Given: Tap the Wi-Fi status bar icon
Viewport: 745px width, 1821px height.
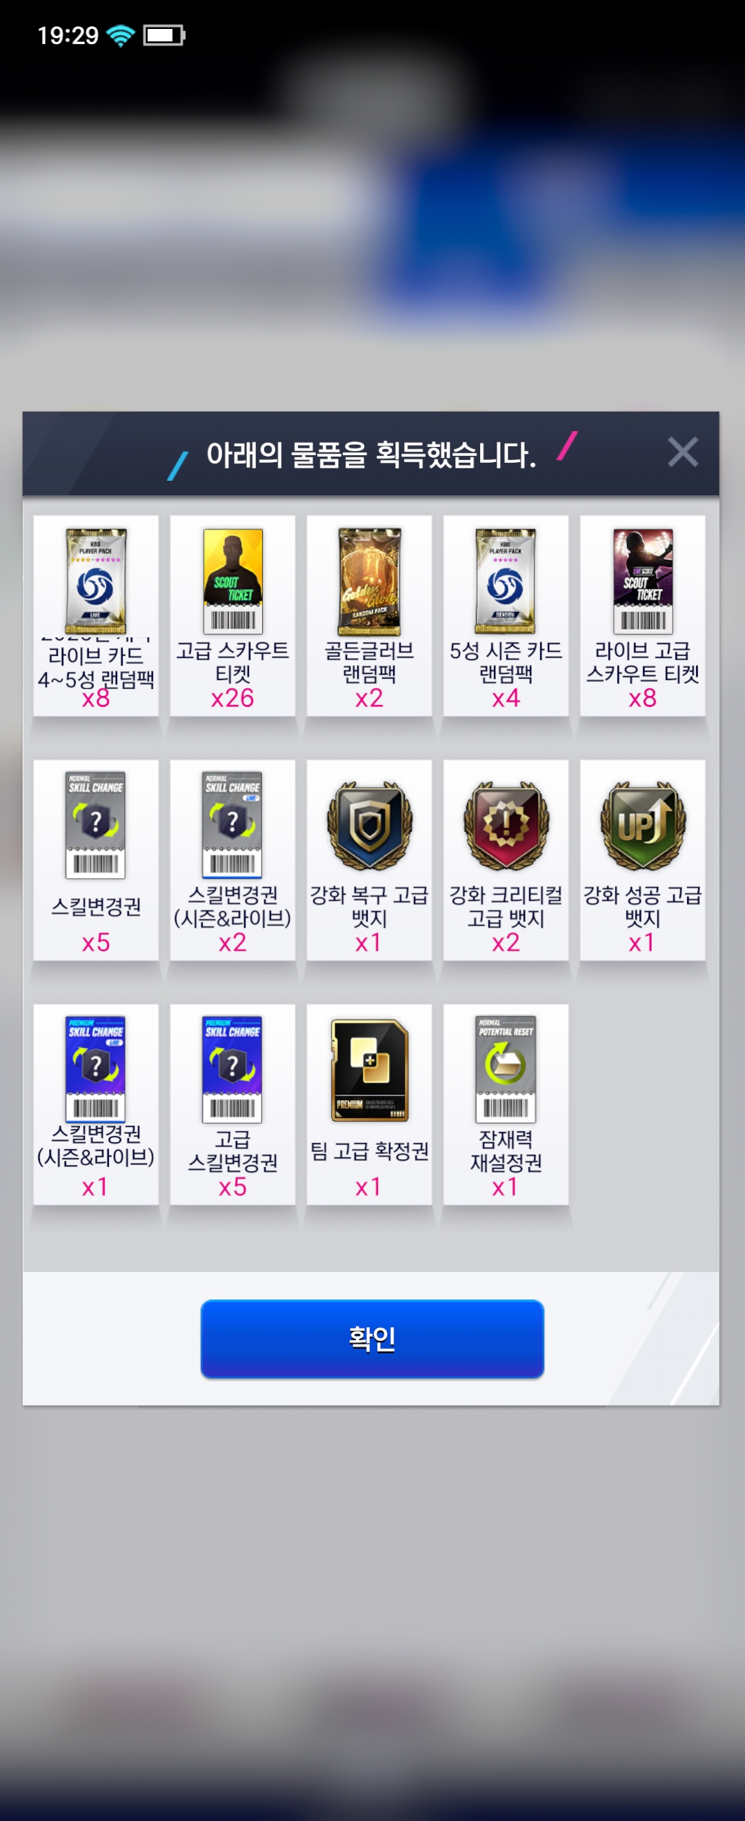Looking at the screenshot, I should (x=121, y=35).
